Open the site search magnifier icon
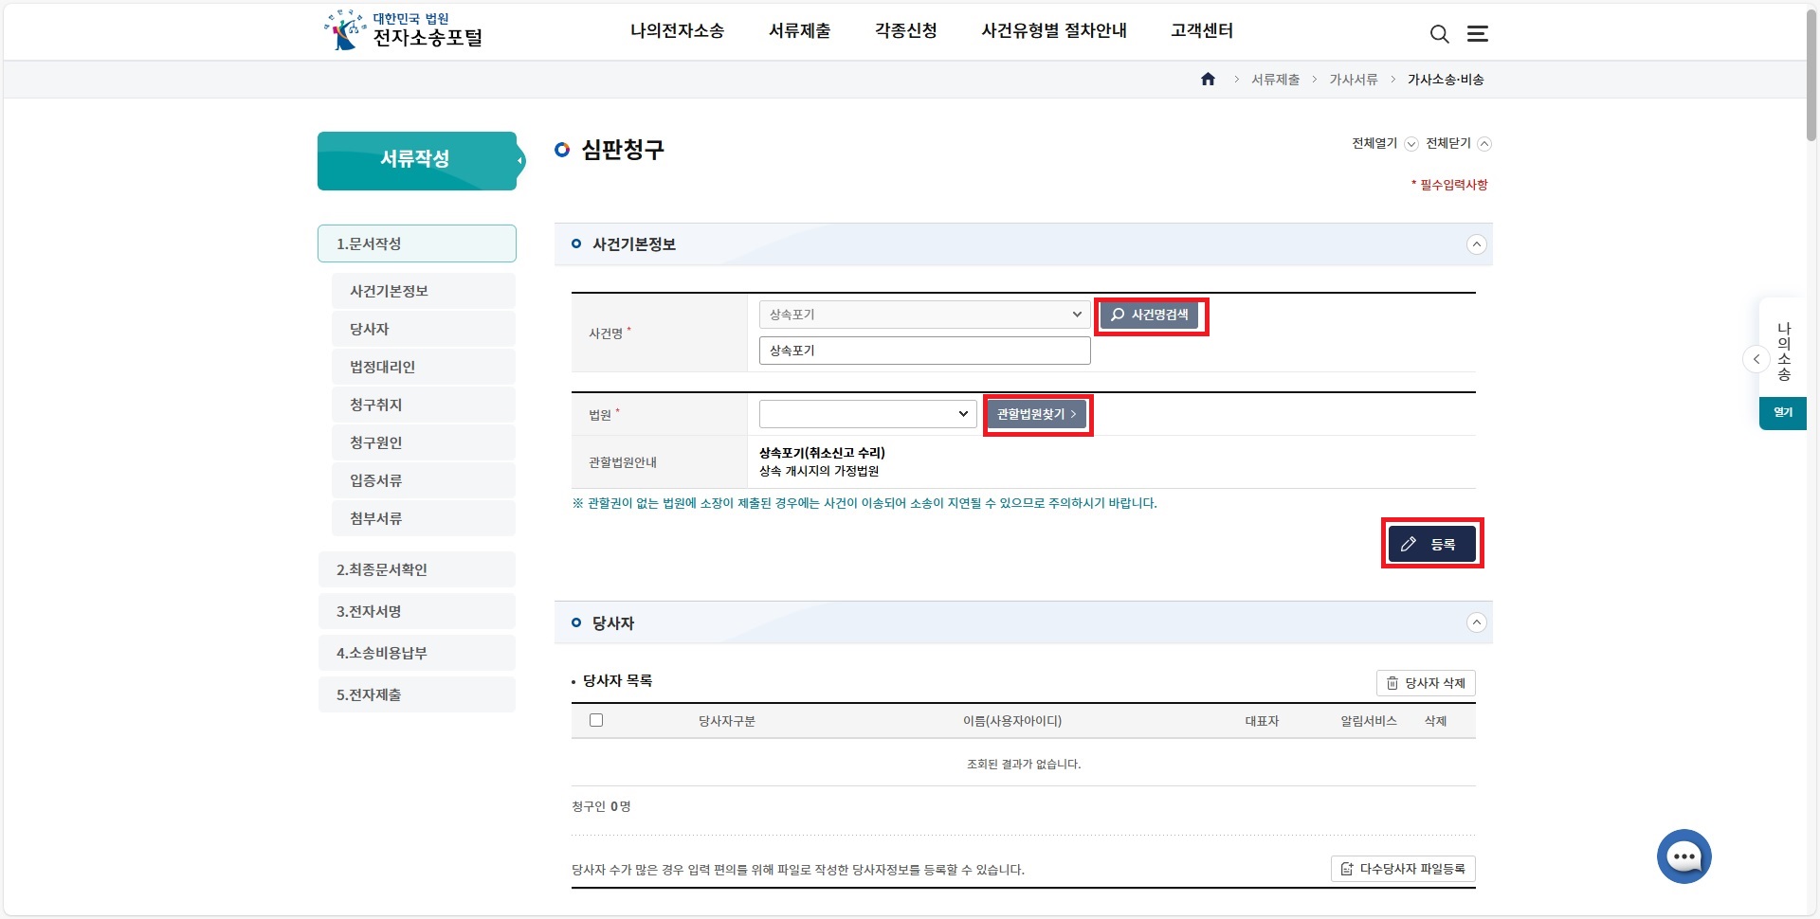 (x=1439, y=34)
